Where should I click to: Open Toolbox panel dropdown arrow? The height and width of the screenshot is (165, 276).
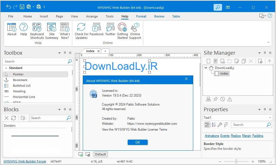coord(59,53)
